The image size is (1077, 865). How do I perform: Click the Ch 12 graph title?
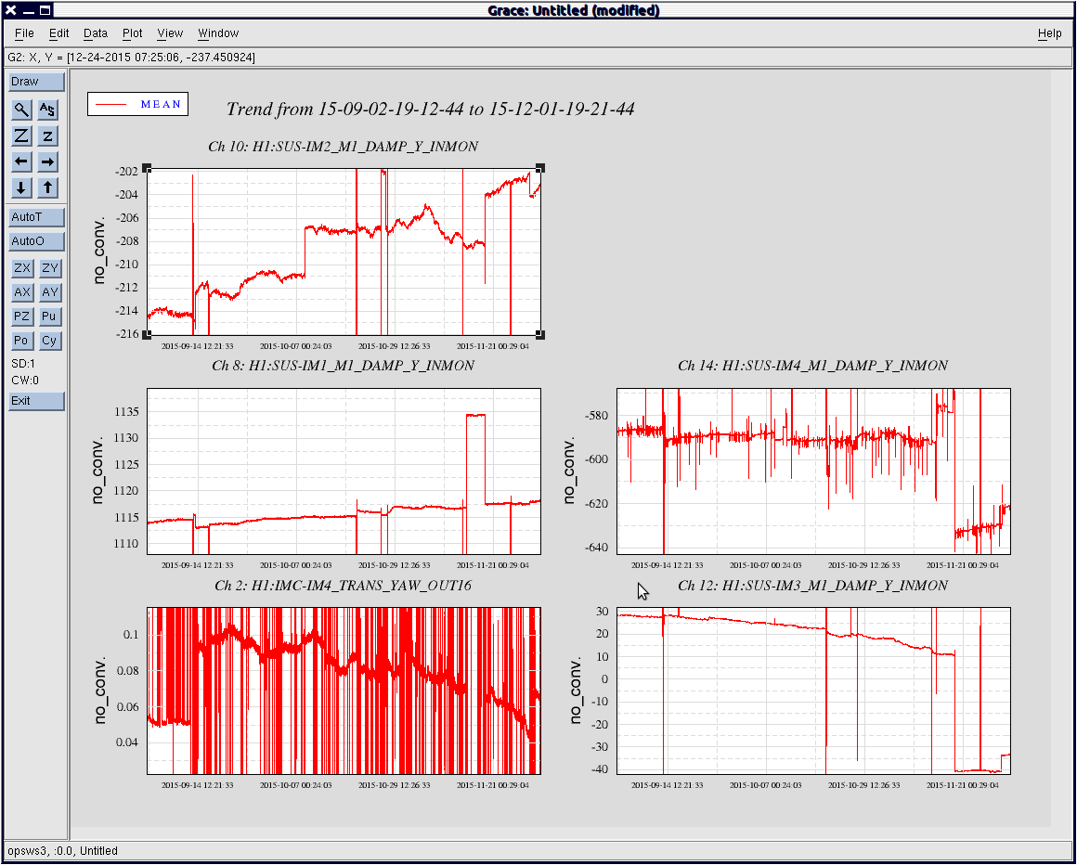(x=813, y=585)
